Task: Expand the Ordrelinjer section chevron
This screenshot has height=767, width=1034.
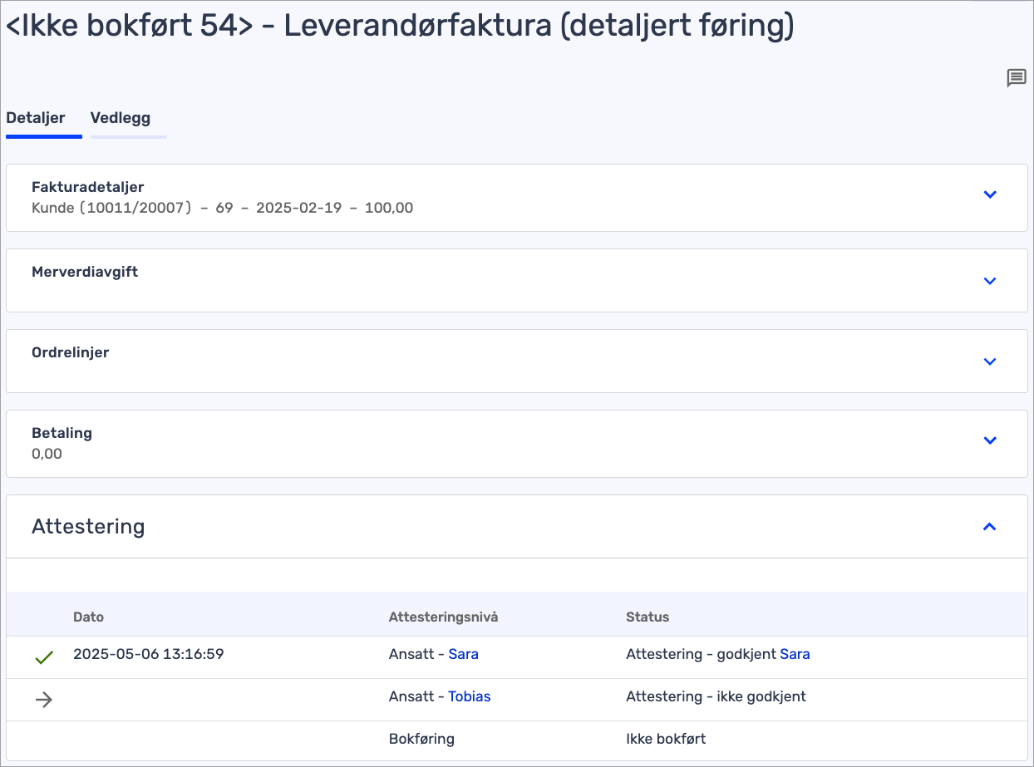Action: tap(989, 361)
